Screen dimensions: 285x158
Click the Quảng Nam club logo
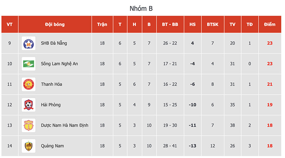28,146
